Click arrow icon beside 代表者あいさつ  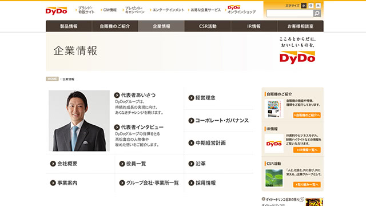tap(117, 95)
